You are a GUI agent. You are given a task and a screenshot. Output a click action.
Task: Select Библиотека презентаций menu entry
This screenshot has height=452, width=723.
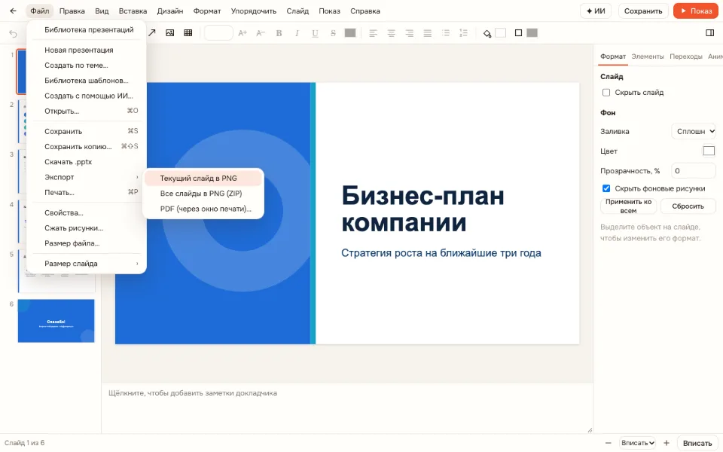coord(86,29)
